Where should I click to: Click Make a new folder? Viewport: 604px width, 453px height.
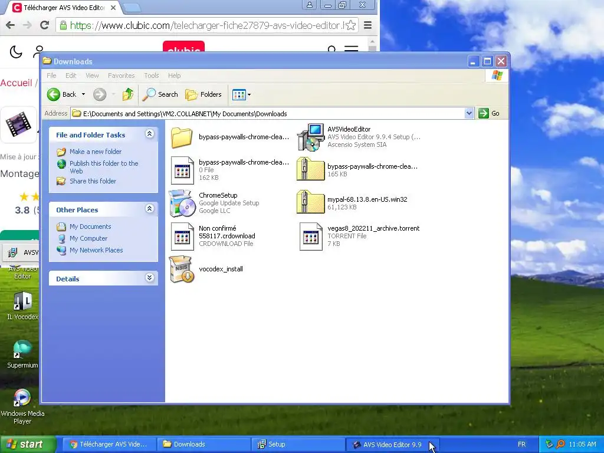tap(96, 152)
